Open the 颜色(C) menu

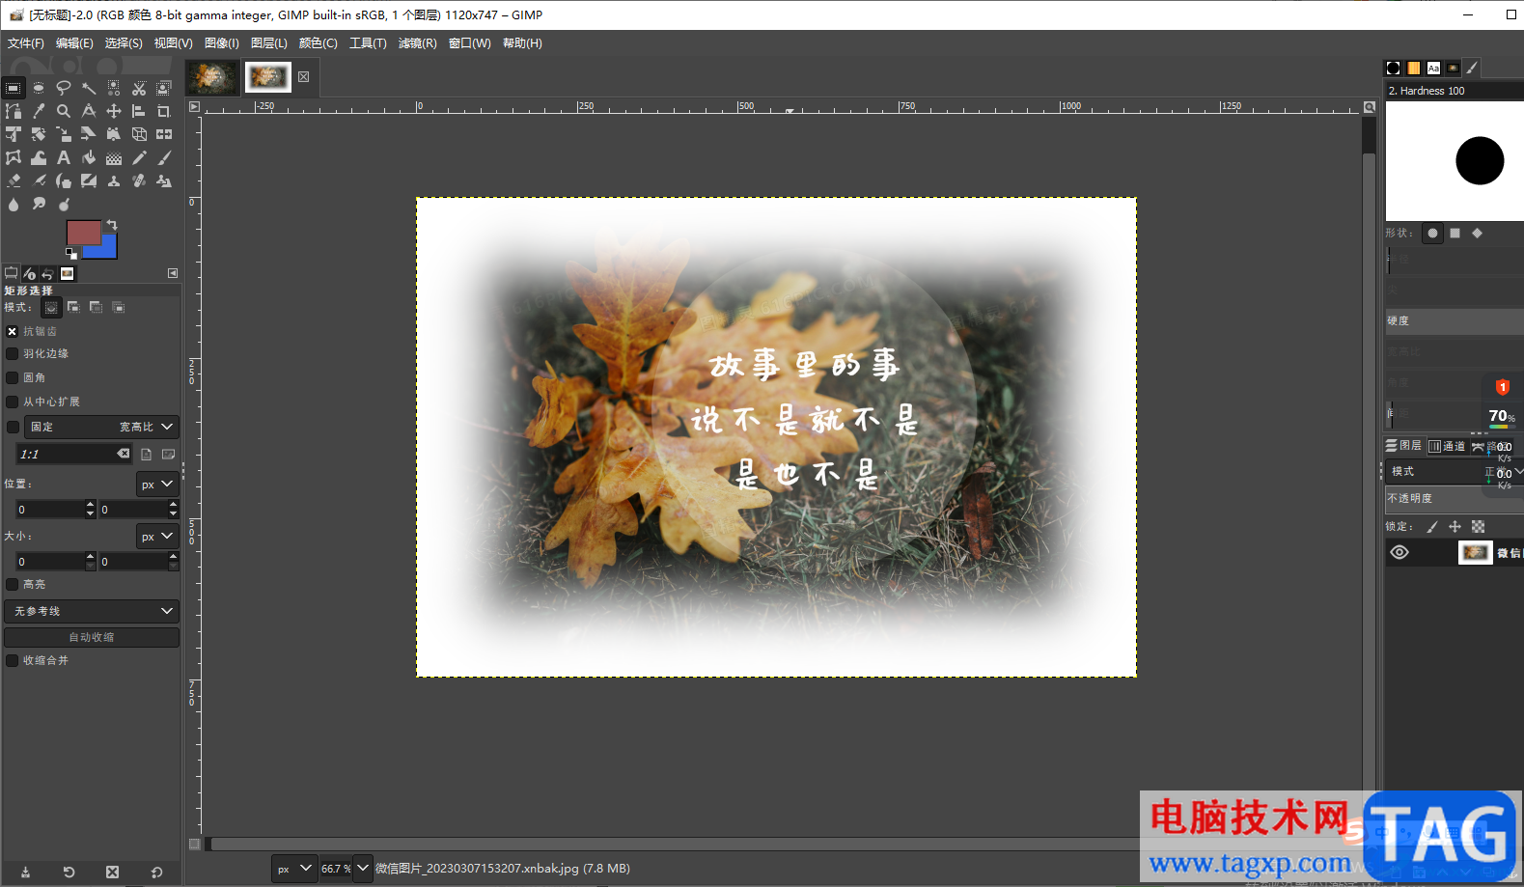click(x=319, y=43)
